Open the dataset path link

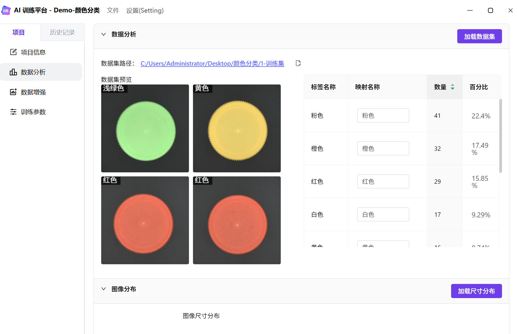(x=212, y=63)
